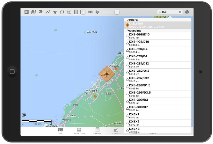Open the Converter tab
The width and height of the screenshot is (213, 144).
tap(97, 131)
